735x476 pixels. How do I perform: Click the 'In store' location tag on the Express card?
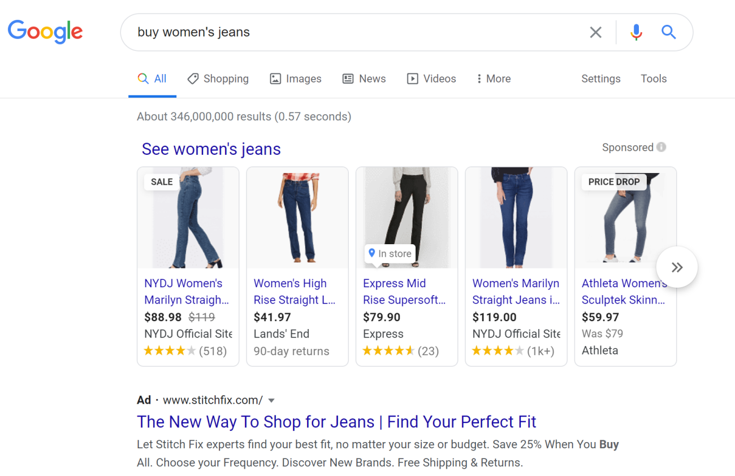(x=390, y=254)
